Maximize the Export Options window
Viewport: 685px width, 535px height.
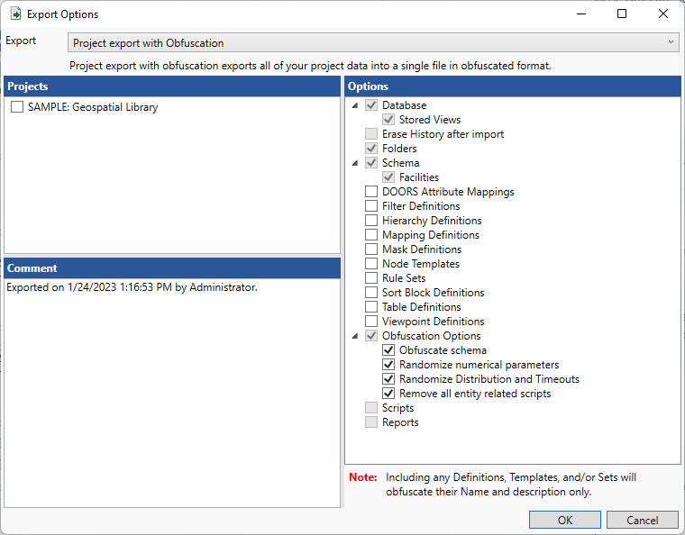(x=622, y=14)
